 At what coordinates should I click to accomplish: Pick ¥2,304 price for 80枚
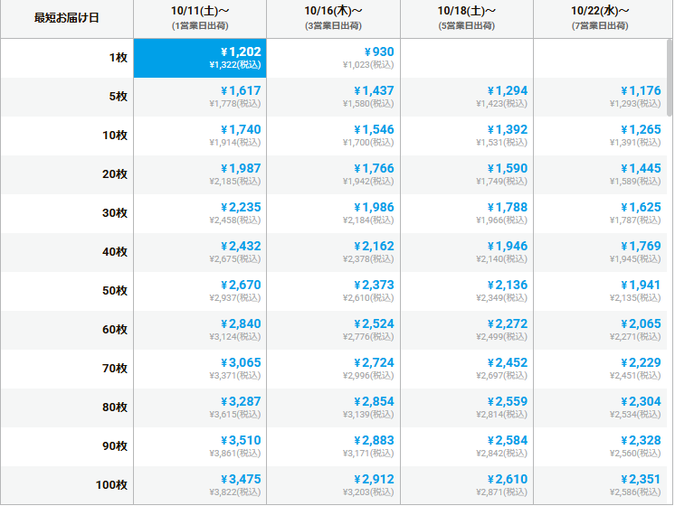[600, 408]
